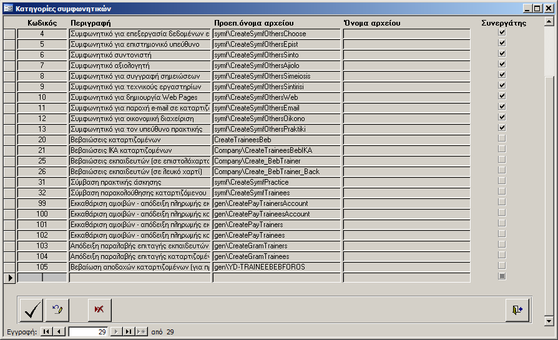Go to the next record
The width and height of the screenshot is (558, 340).
pyautogui.click(x=115, y=332)
